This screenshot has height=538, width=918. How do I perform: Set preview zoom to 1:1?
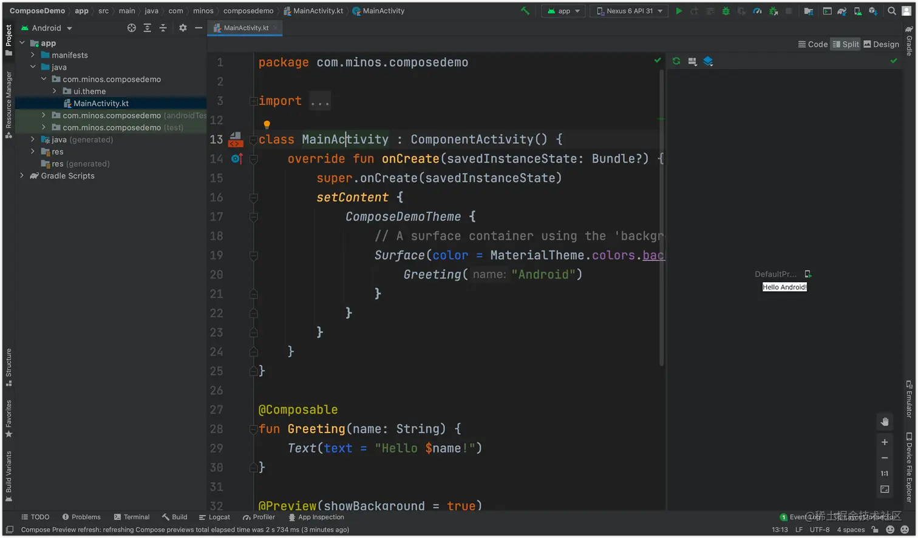coord(885,474)
